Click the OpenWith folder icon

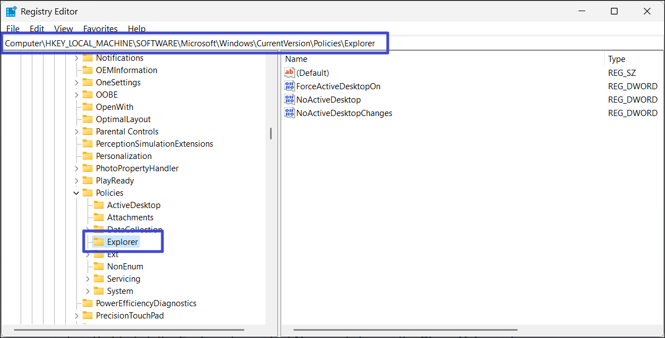point(88,107)
